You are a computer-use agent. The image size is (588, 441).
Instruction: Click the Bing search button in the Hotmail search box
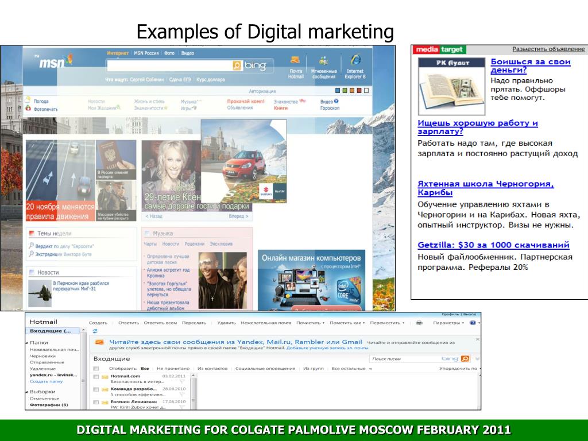[x=465, y=359]
